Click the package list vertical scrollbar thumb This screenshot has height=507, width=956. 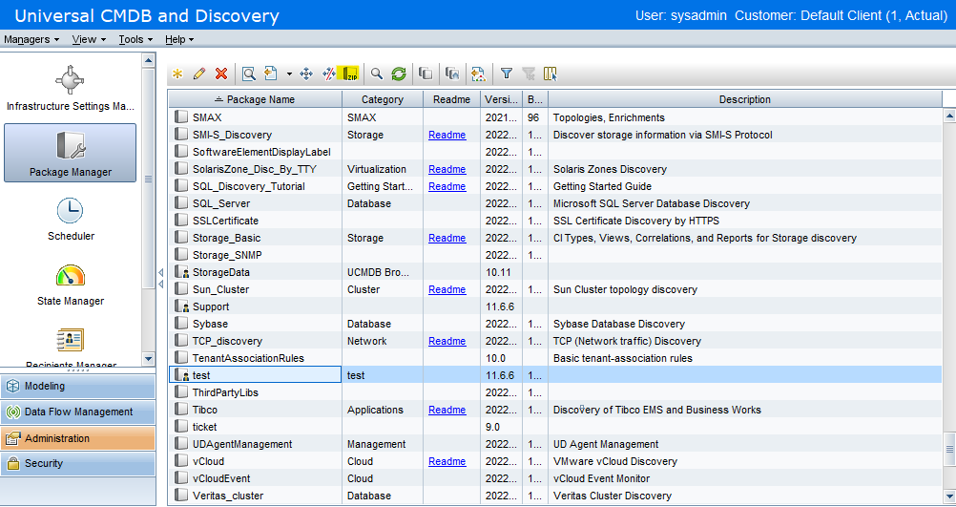coord(949,450)
